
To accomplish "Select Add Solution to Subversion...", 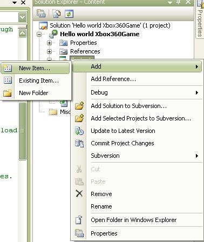I will click(x=137, y=106).
